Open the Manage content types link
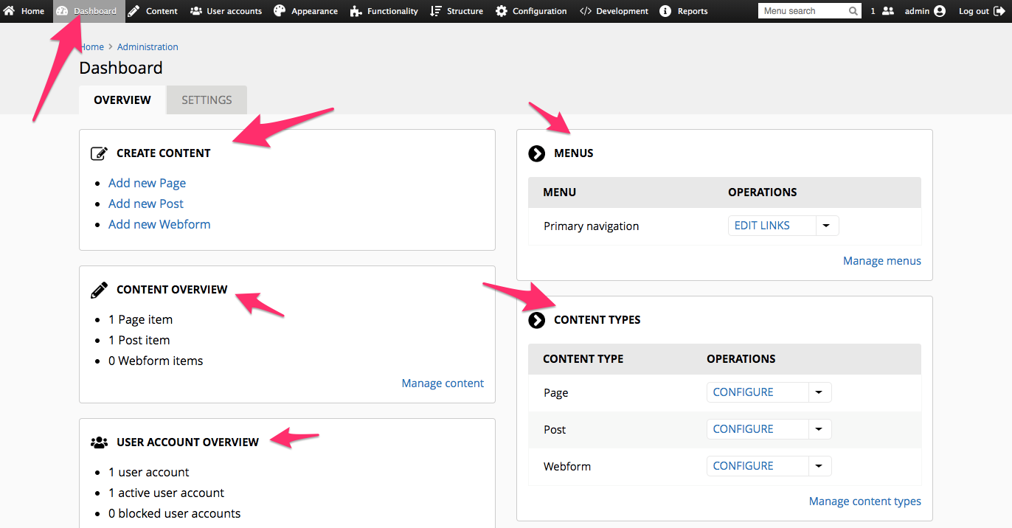Screen dimensions: 1012x528 pos(865,501)
